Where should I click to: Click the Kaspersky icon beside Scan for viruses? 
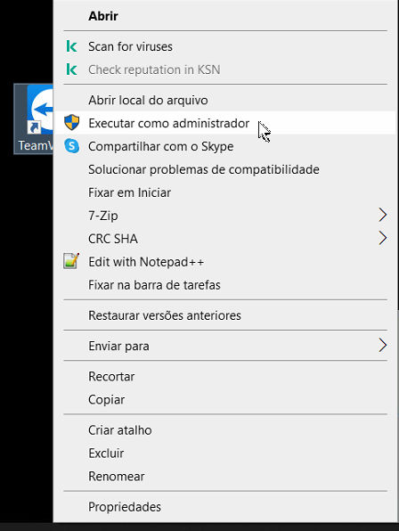(71, 46)
